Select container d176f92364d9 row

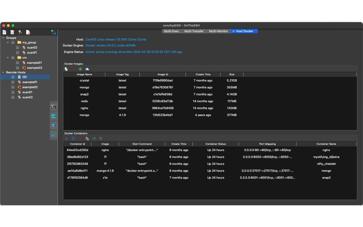(x=210, y=178)
